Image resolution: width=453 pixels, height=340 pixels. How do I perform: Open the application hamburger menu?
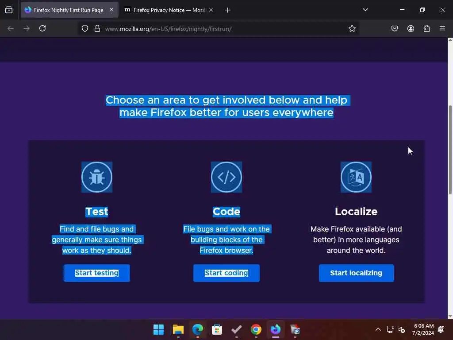click(442, 28)
